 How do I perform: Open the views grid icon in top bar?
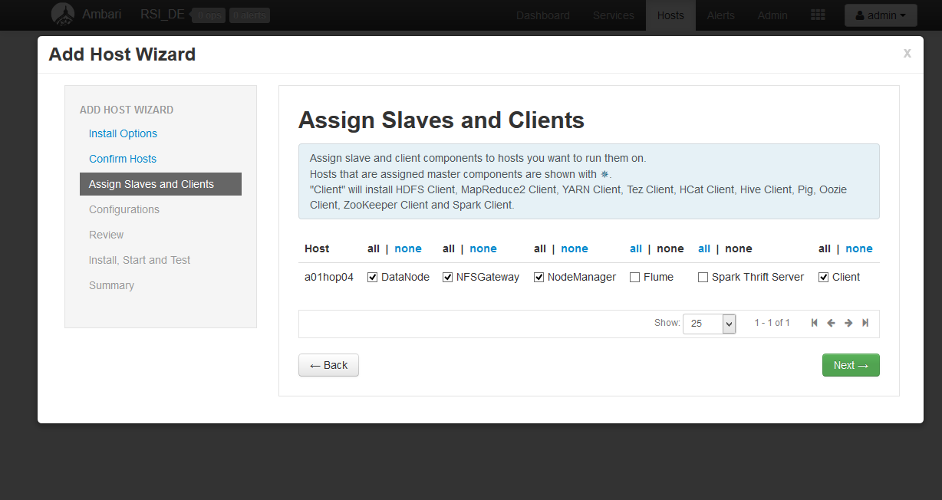click(x=817, y=15)
